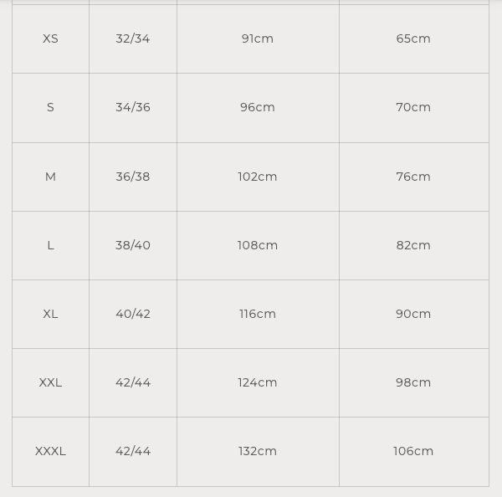
Task: Select the XXXL size label
Action: pos(50,452)
